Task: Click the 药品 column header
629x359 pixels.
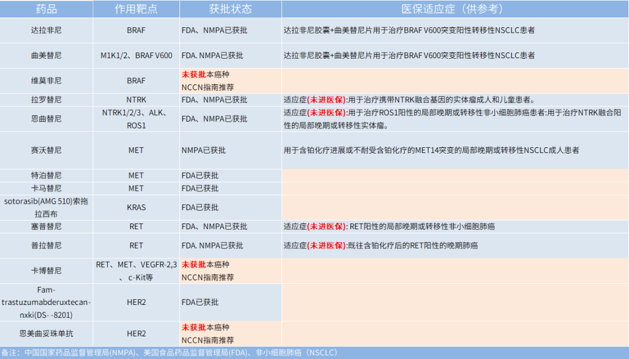Action: (x=47, y=9)
